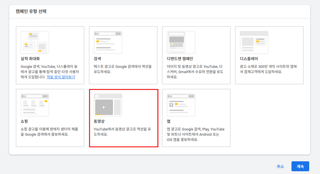Select the 쇼핑 card title
Viewport: 320px width, 174px height.
pyautogui.click(x=24, y=121)
